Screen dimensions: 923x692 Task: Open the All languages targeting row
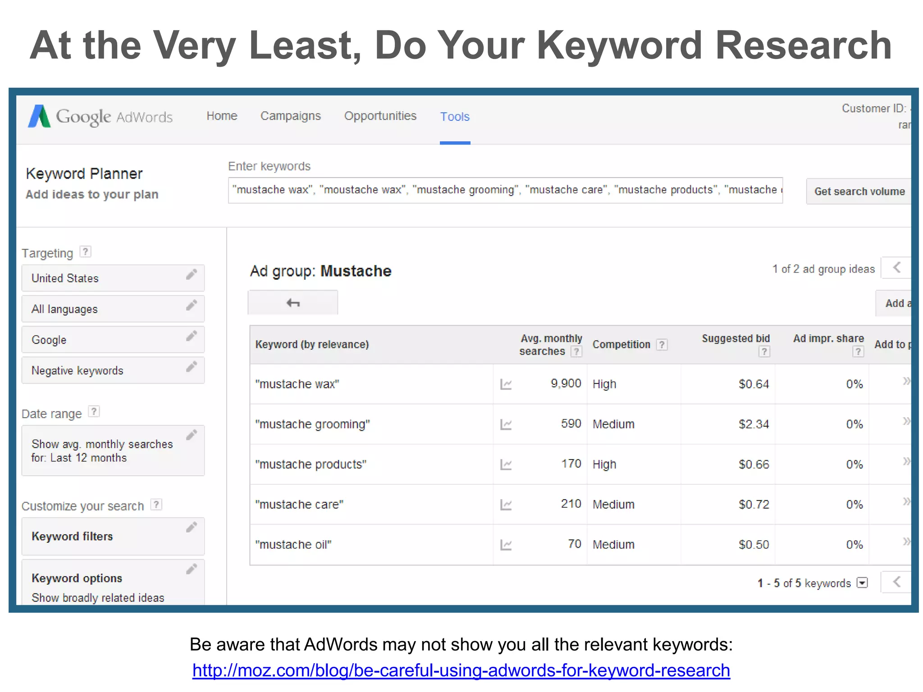[113, 309]
